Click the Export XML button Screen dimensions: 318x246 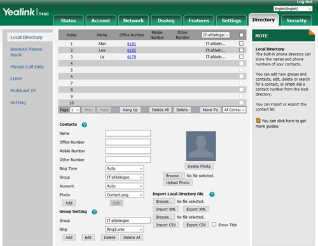point(196,209)
